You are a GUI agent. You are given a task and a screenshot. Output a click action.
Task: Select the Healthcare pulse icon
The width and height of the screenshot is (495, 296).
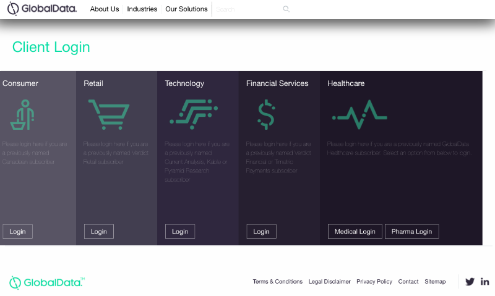(359, 114)
